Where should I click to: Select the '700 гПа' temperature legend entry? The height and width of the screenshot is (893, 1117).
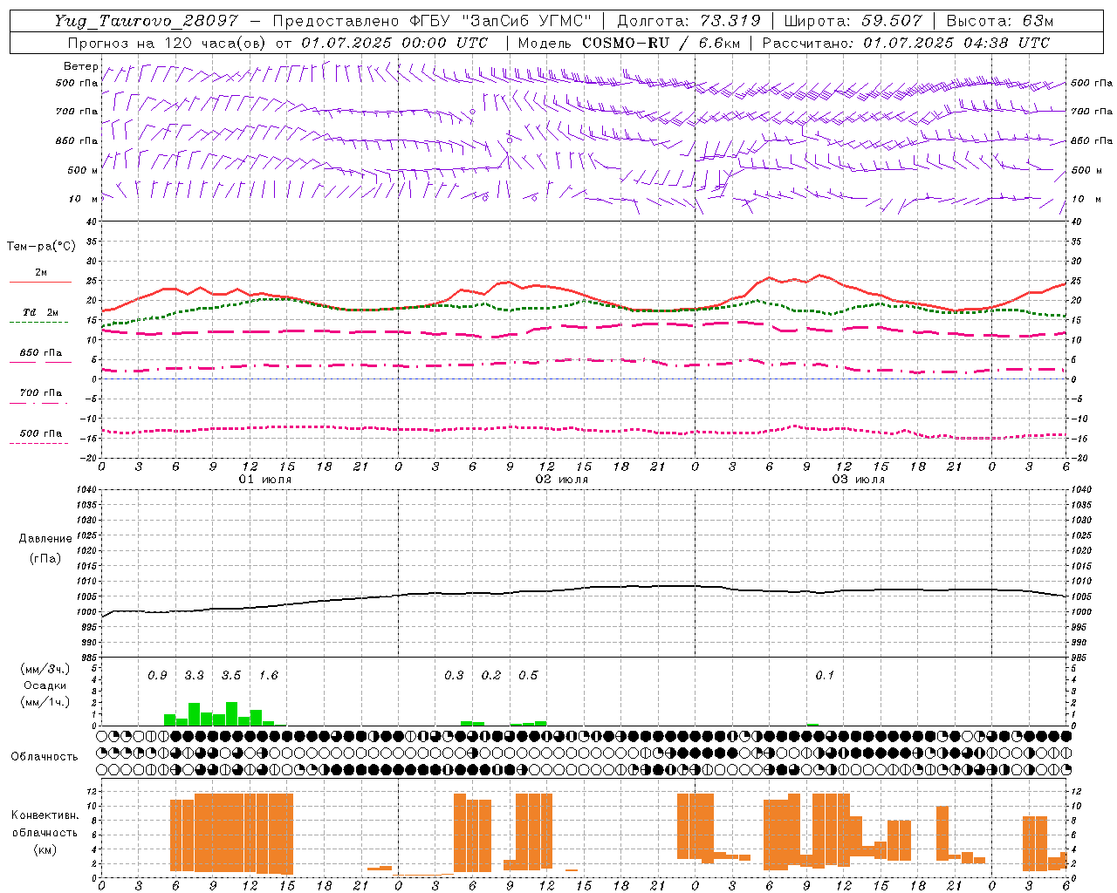click(x=40, y=393)
